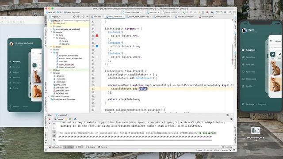
Task: Click UTF-8 encoding in the status bar
Action: 216,150
